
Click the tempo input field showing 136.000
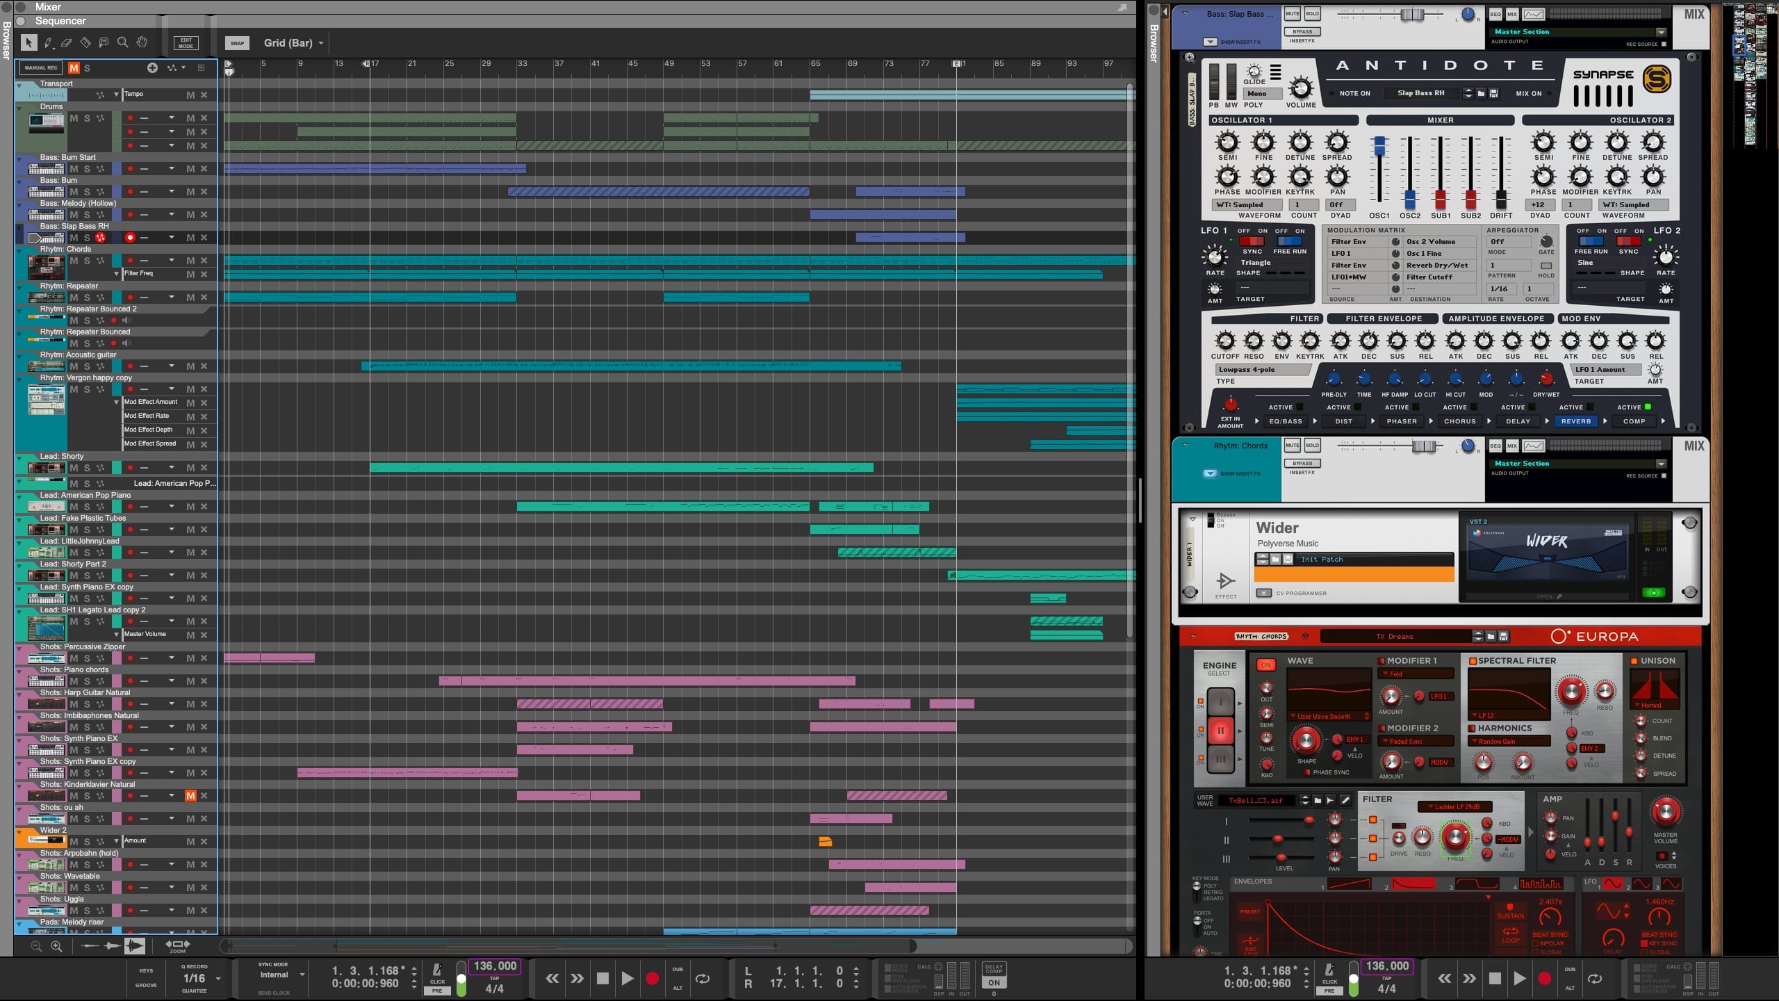coord(495,966)
